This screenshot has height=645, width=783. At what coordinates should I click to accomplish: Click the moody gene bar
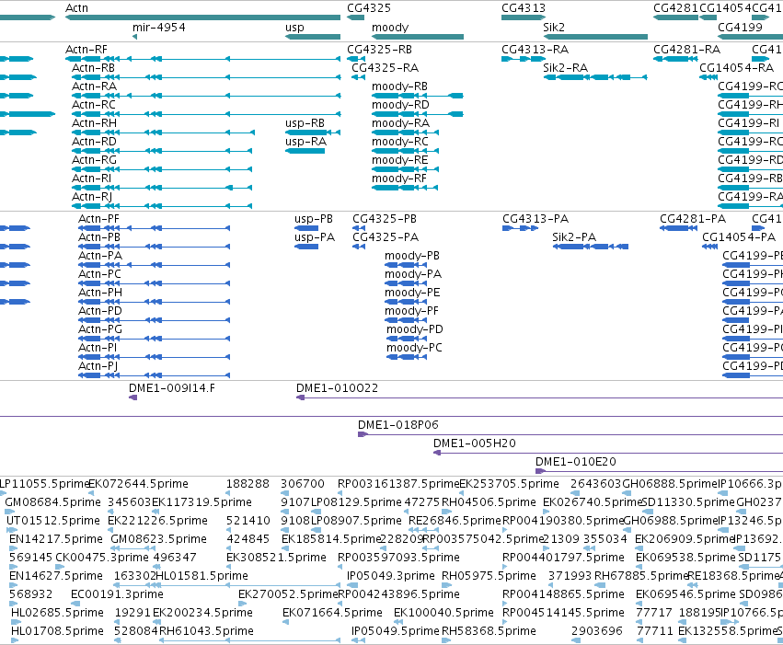418,37
